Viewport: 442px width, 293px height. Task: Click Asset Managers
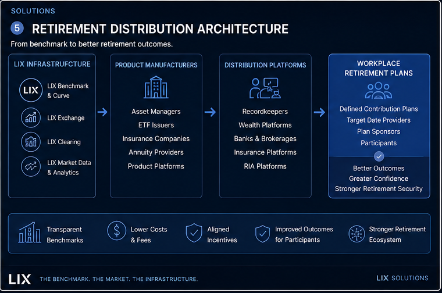tap(156, 112)
